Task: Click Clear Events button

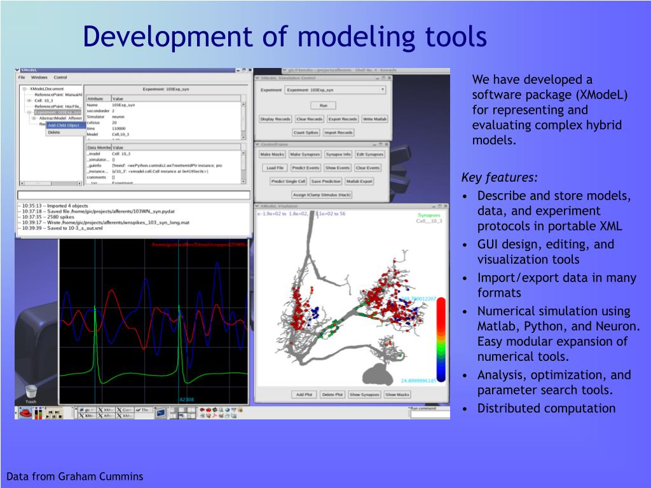Action: point(367,168)
